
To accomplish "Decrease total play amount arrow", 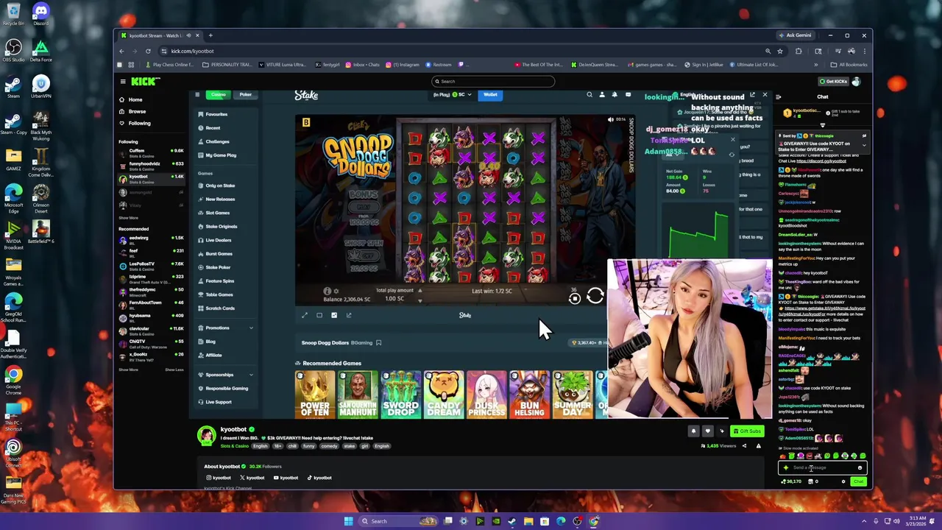I will click(x=420, y=300).
